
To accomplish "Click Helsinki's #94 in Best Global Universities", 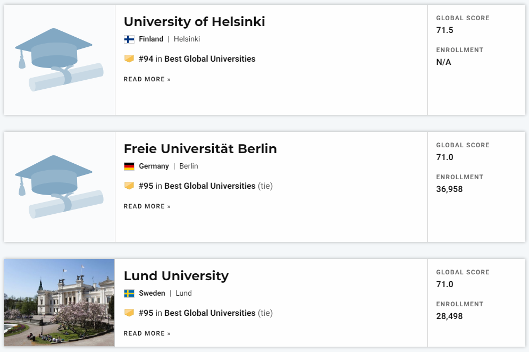I will coord(197,58).
